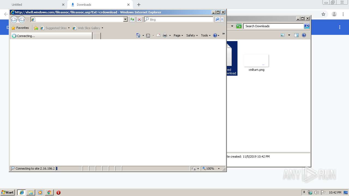
Task: Click the Explorer search magnifier button
Action: click(307, 26)
